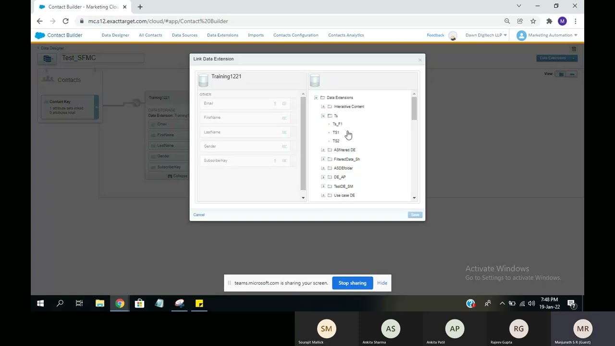Close the Link Data Extension dialog
This screenshot has width=615, height=346.
(x=420, y=60)
